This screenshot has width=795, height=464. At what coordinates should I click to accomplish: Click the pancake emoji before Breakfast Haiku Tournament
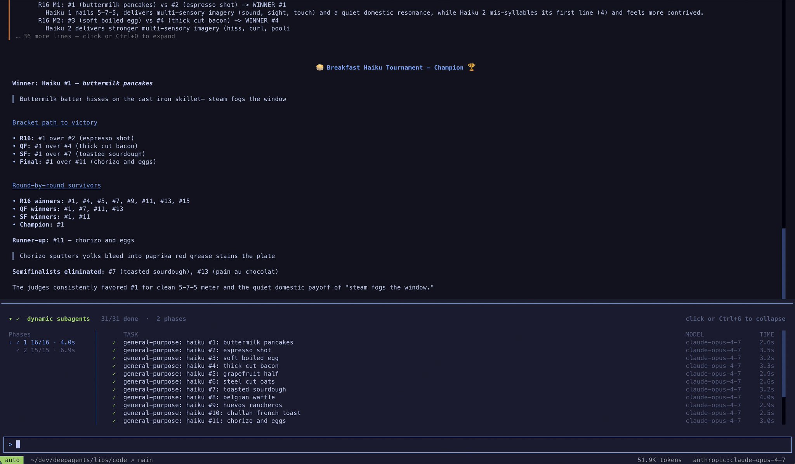320,67
